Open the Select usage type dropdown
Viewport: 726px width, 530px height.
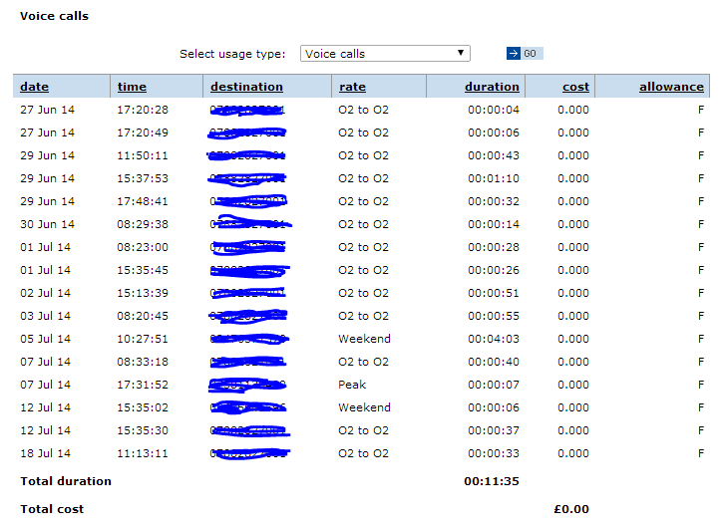[384, 54]
